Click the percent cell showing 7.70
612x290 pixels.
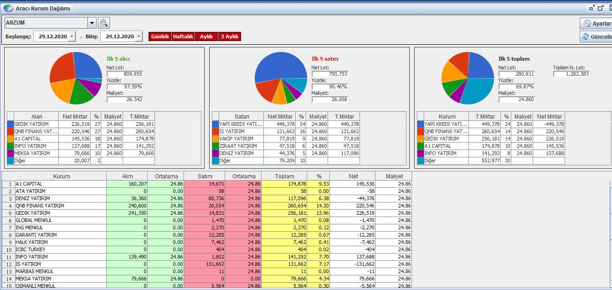tap(319, 257)
